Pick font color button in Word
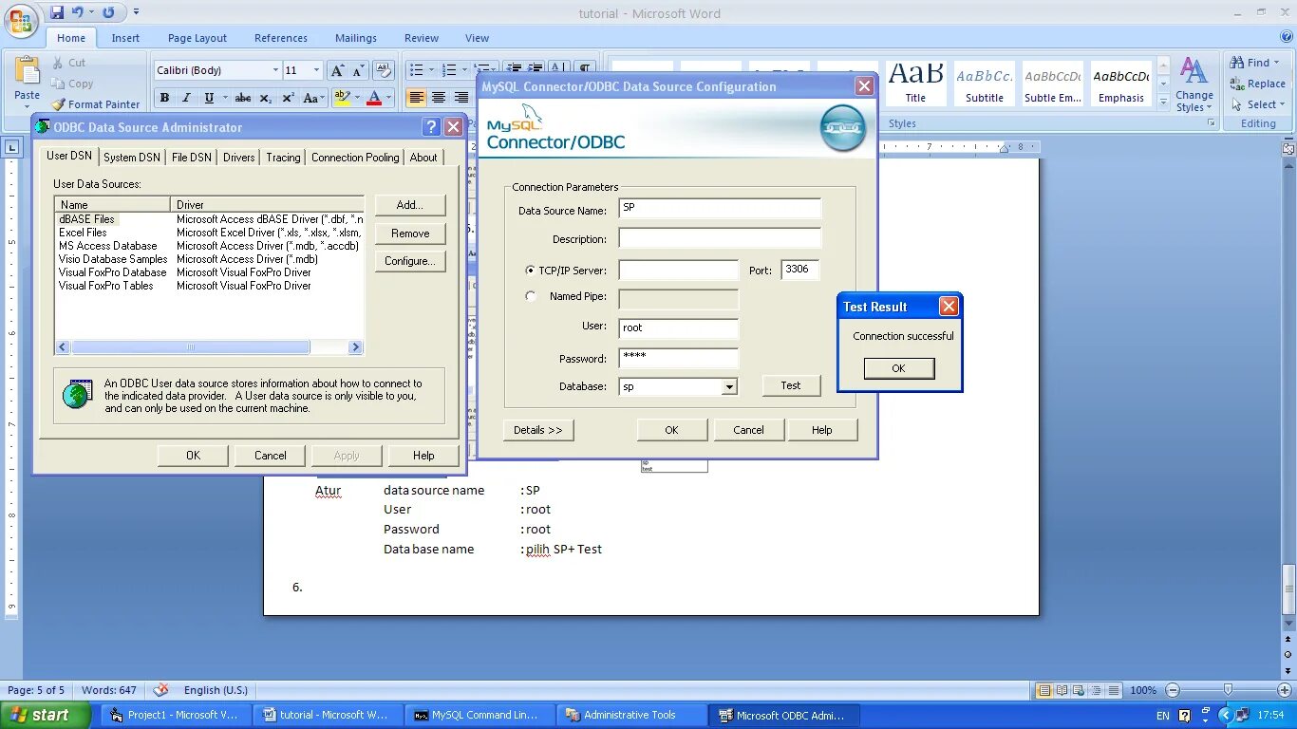This screenshot has width=1297, height=729. coord(374,98)
